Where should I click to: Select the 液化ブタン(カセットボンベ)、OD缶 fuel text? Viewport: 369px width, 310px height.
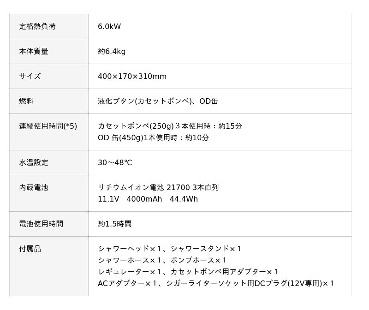(x=158, y=101)
